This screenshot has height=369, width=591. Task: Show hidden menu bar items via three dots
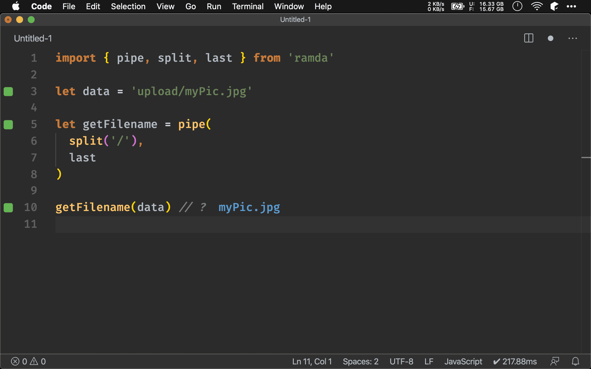571,6
